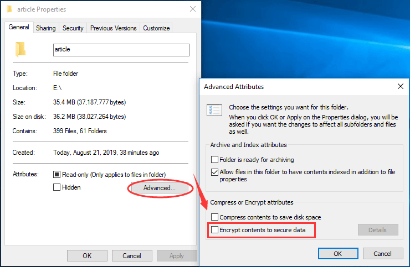The image size is (410, 267).
Task: Click Cancel in the article Properties window
Action: 132,255
